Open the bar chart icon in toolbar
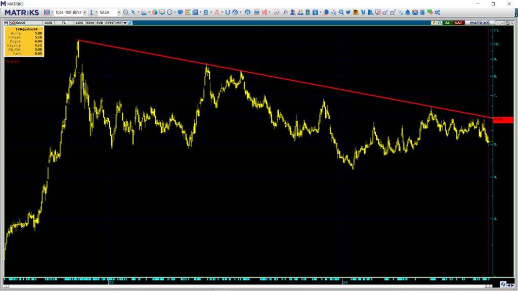 click(x=144, y=12)
